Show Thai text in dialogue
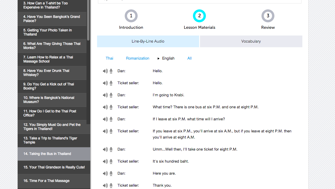 coord(109,58)
